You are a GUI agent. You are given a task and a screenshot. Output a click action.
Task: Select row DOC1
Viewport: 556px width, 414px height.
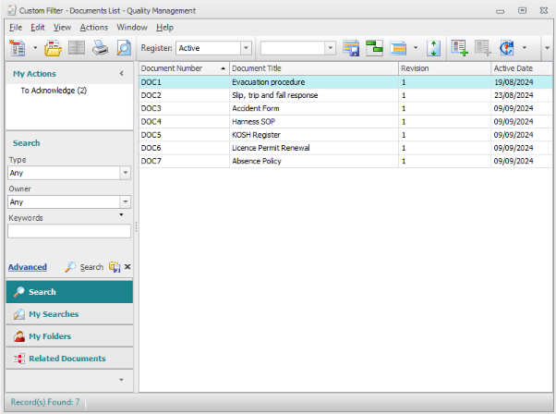pos(345,82)
